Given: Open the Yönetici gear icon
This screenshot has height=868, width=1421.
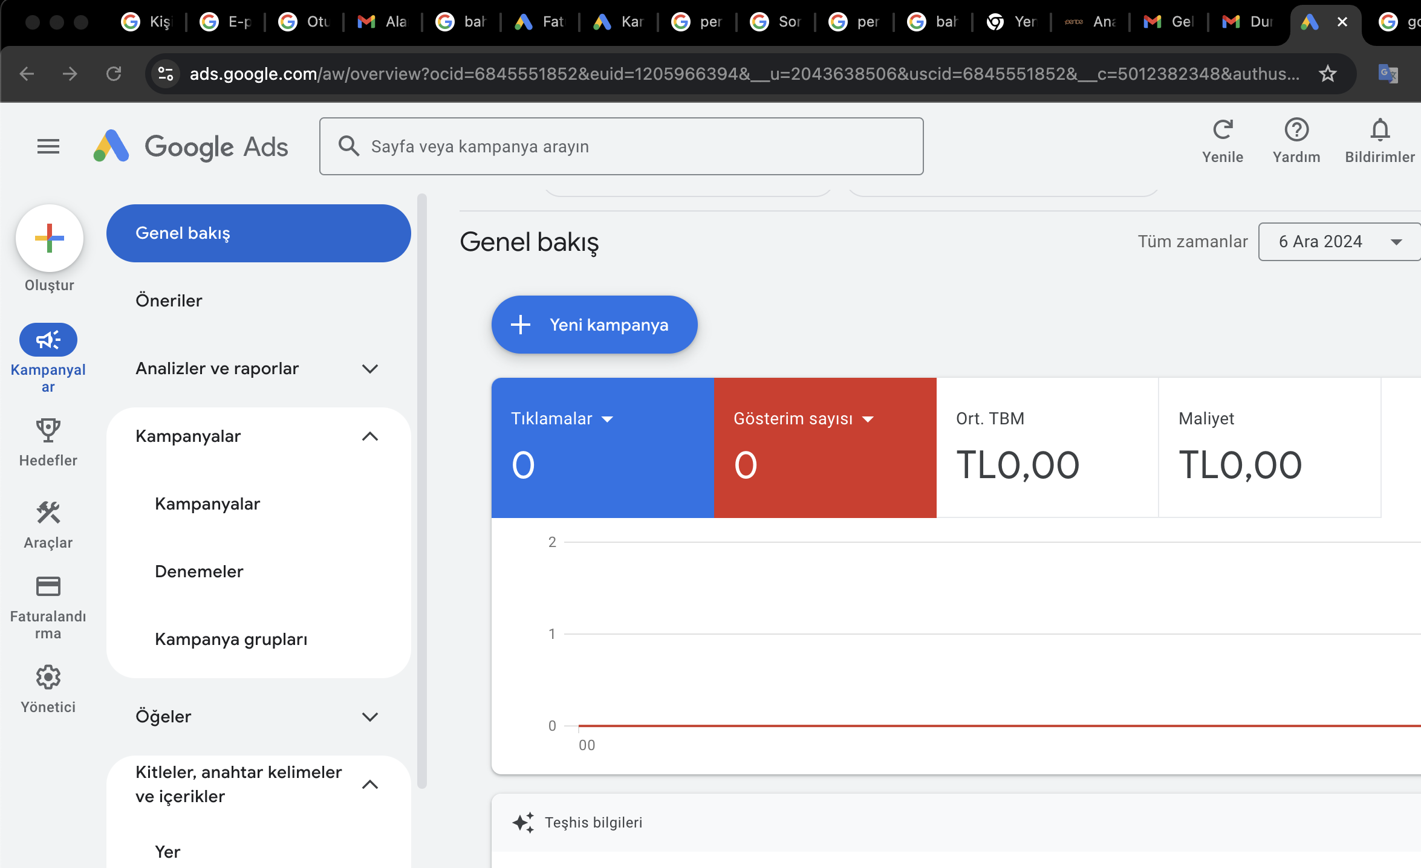Looking at the screenshot, I should point(48,678).
